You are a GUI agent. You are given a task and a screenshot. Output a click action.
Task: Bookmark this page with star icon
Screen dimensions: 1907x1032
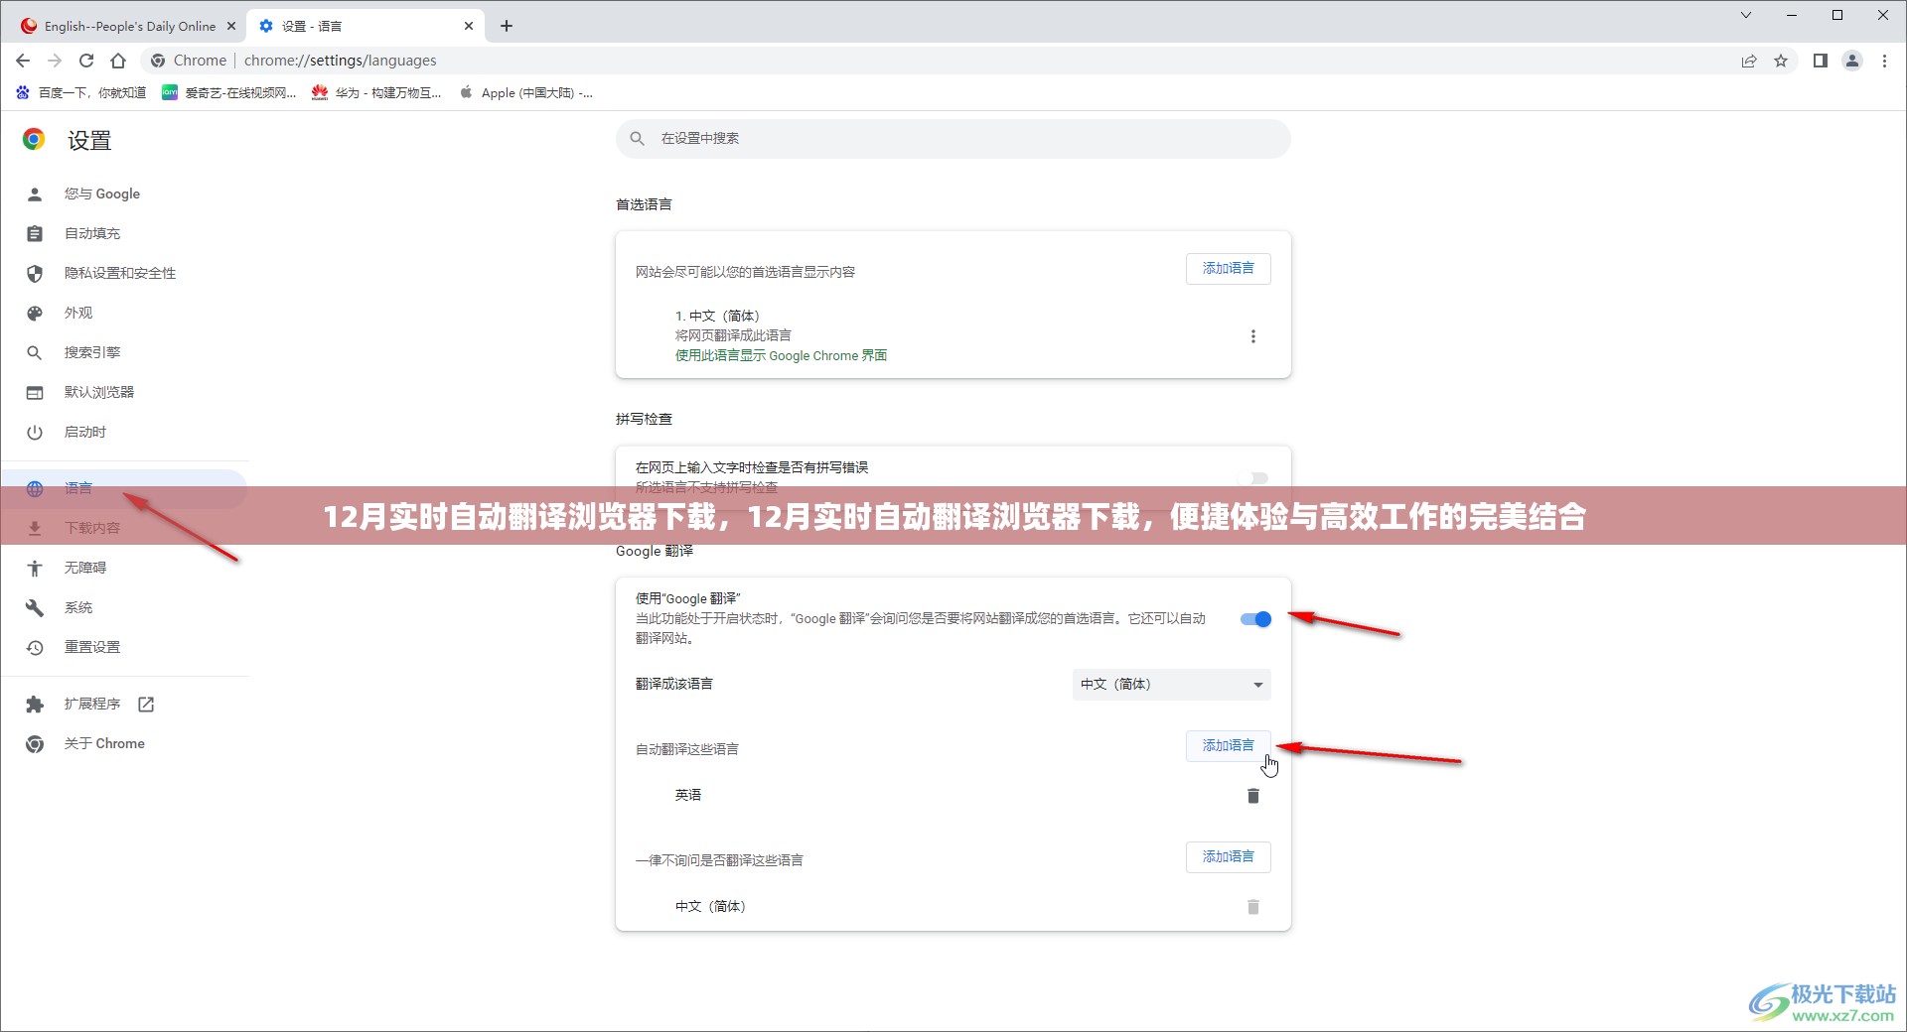coord(1781,61)
